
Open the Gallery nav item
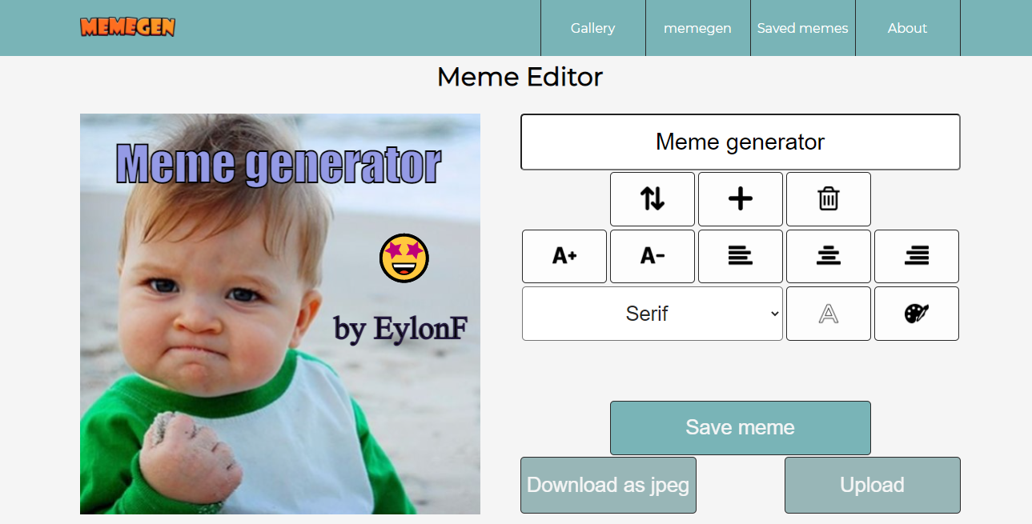[593, 28]
